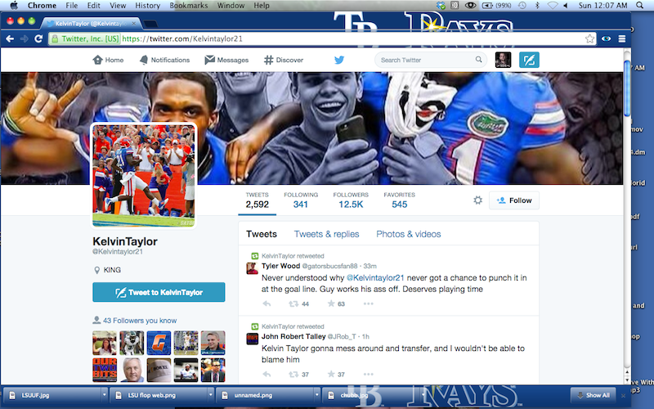Open the orange G logo follower thumbnail
654x409 pixels.
pos(159,343)
